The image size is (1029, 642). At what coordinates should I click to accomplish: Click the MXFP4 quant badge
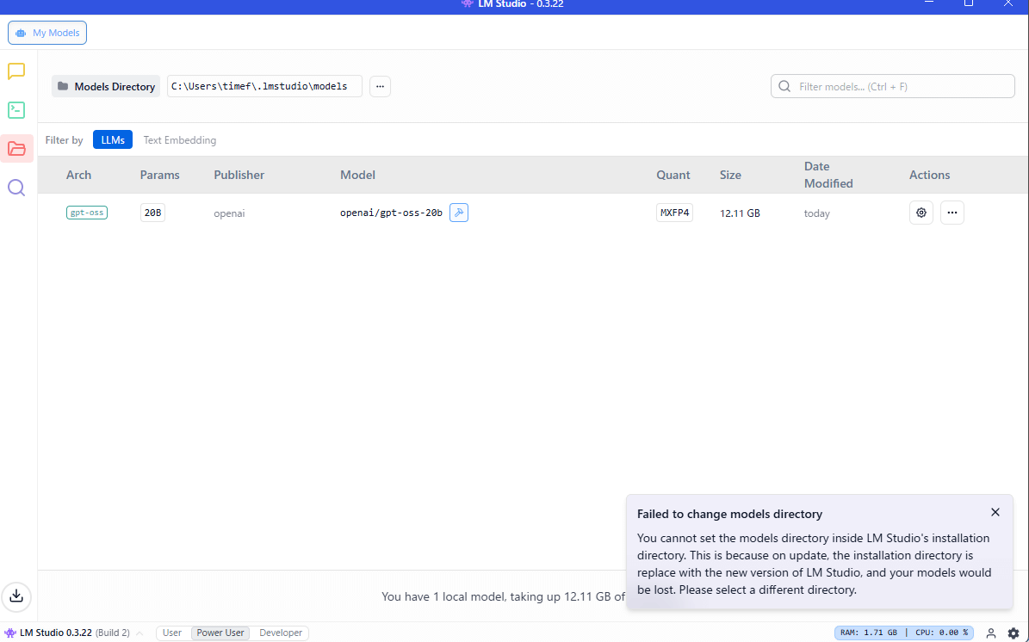674,213
